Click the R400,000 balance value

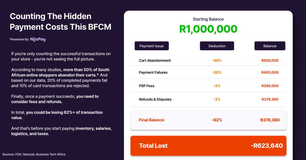(270, 72)
